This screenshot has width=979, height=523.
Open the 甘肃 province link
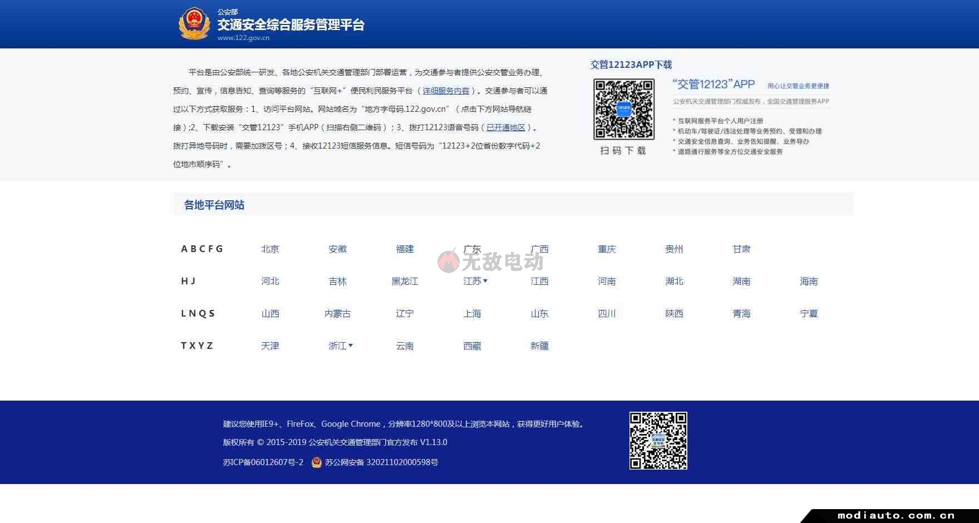pos(741,249)
